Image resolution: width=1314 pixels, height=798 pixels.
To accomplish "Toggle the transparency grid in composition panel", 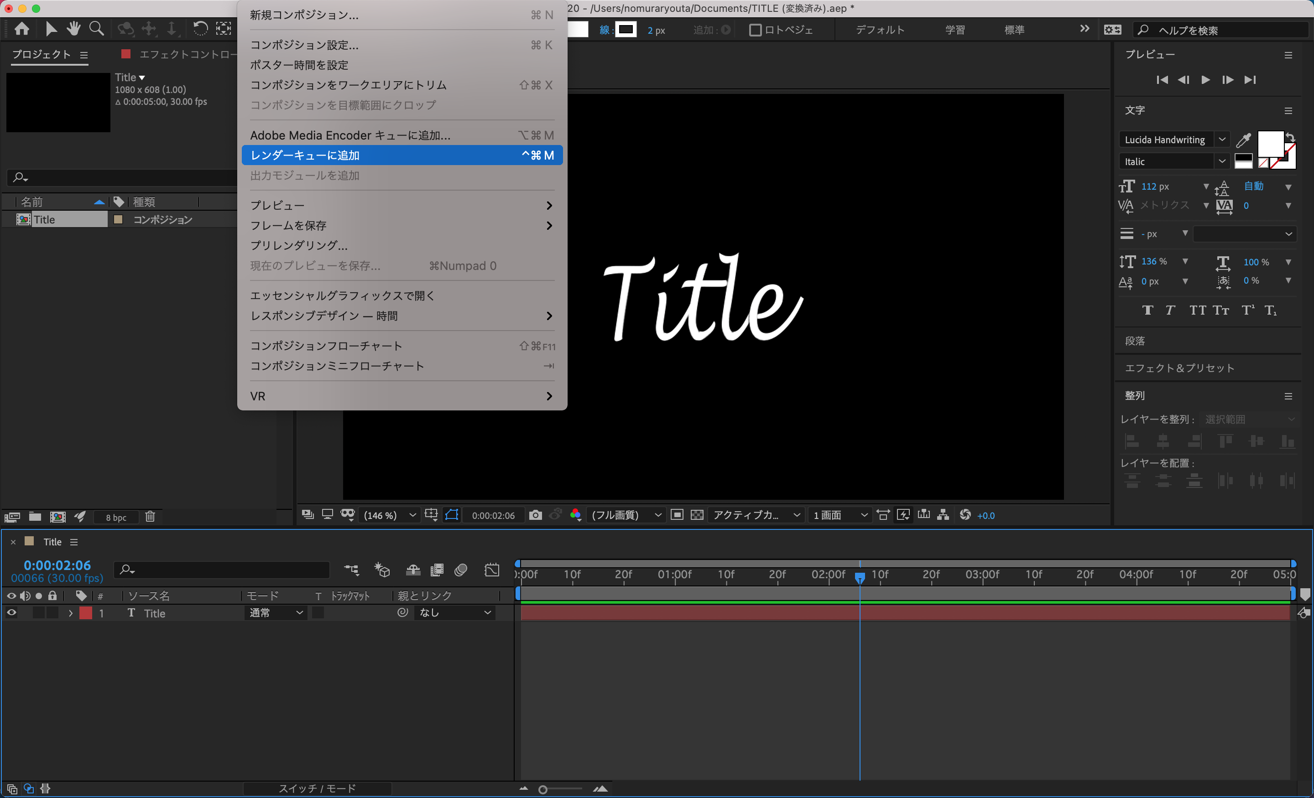I will tap(697, 515).
